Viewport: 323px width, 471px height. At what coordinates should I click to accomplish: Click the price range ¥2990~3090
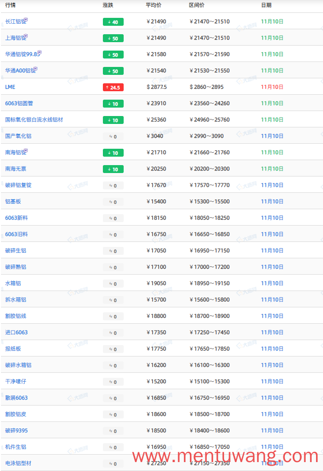[x=207, y=136]
